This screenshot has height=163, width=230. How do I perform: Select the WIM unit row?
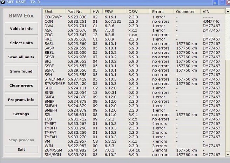[134, 146]
